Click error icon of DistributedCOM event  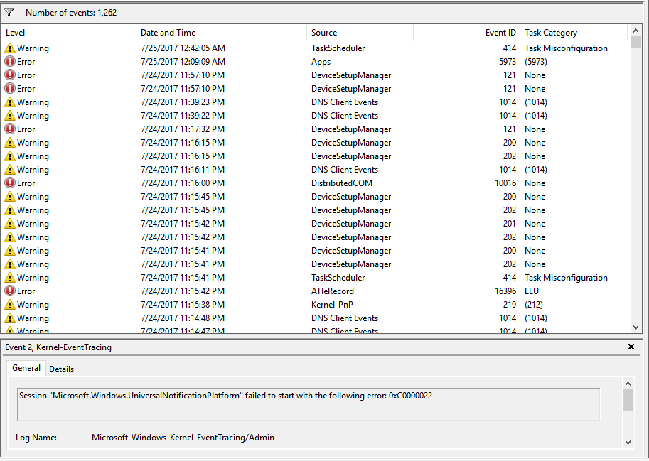[10, 183]
